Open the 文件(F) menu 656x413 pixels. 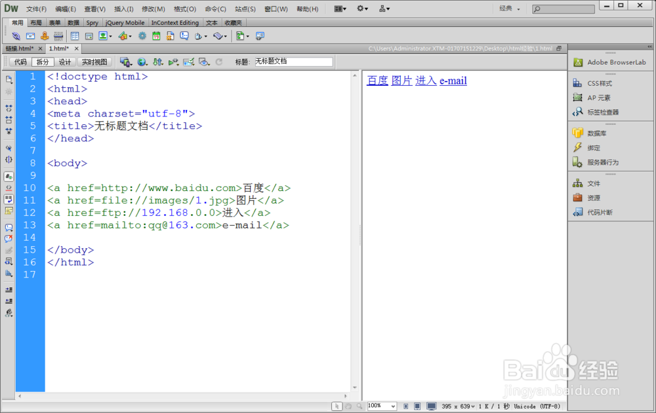(x=36, y=9)
